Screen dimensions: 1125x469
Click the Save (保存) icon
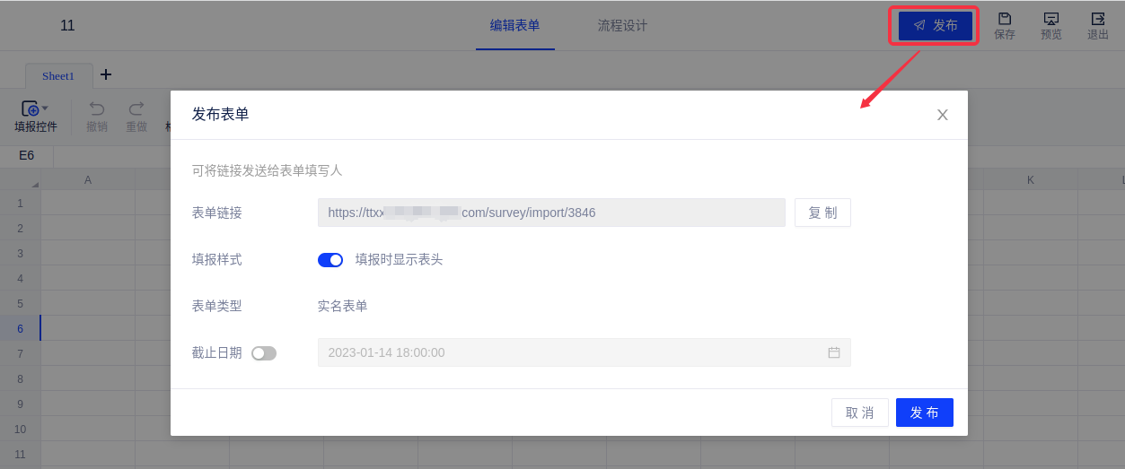pyautogui.click(x=1005, y=20)
